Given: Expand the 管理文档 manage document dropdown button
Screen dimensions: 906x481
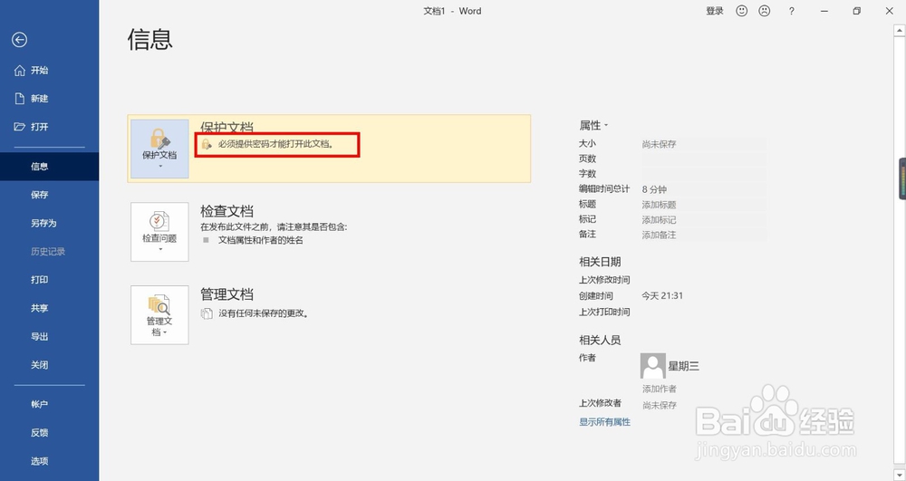Looking at the screenshot, I should point(159,314).
